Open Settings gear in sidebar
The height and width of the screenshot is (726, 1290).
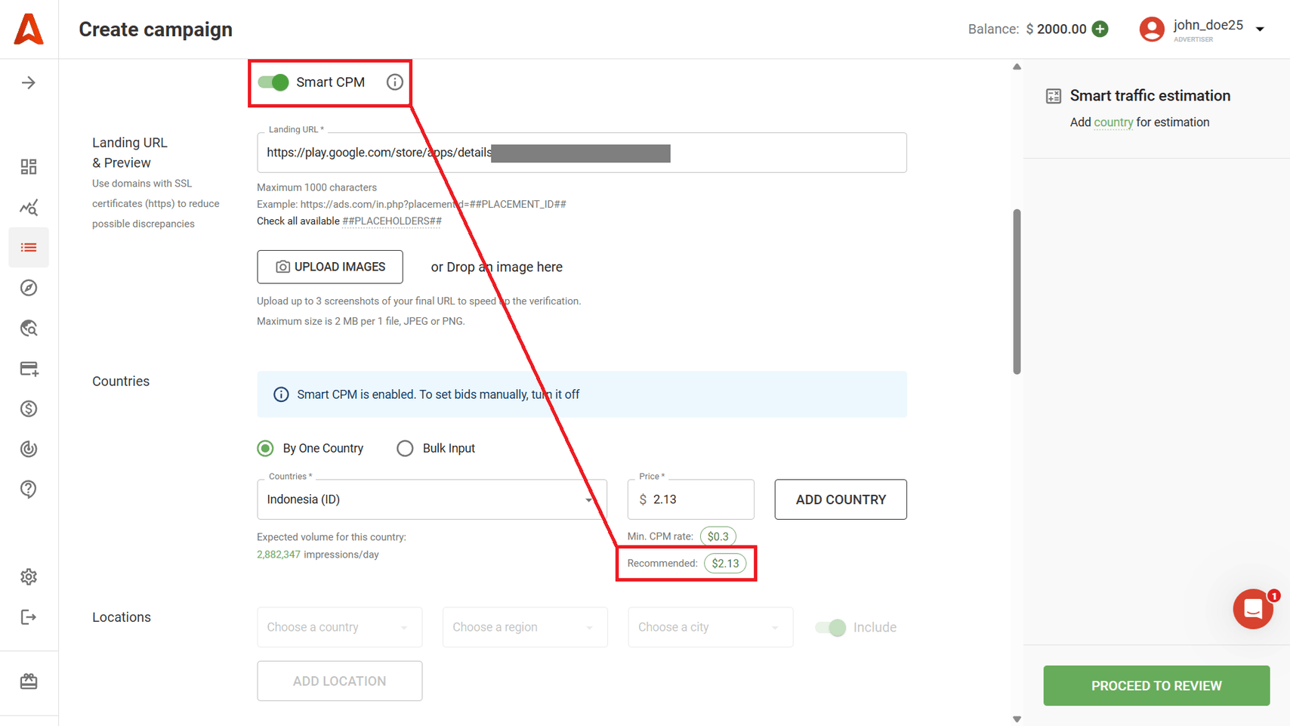point(29,576)
